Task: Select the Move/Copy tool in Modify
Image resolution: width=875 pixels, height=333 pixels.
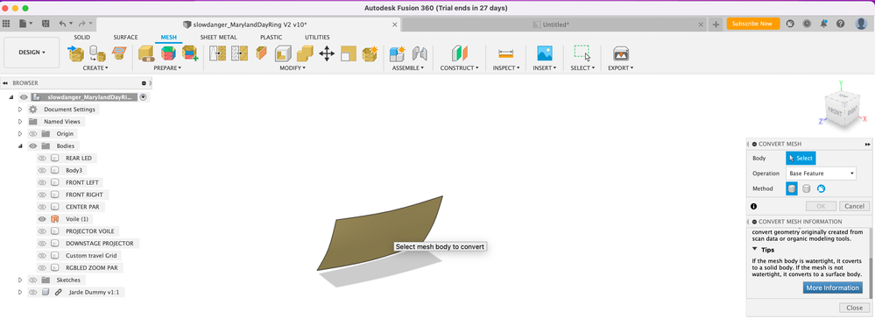Action: pyautogui.click(x=327, y=53)
